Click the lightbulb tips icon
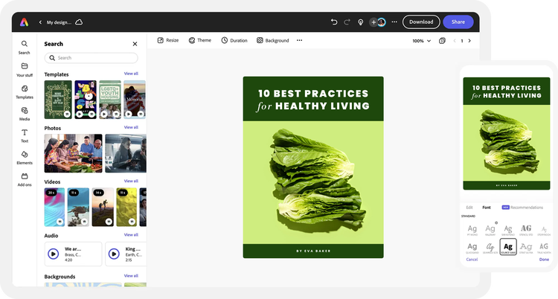The image size is (558, 299). coord(361,22)
